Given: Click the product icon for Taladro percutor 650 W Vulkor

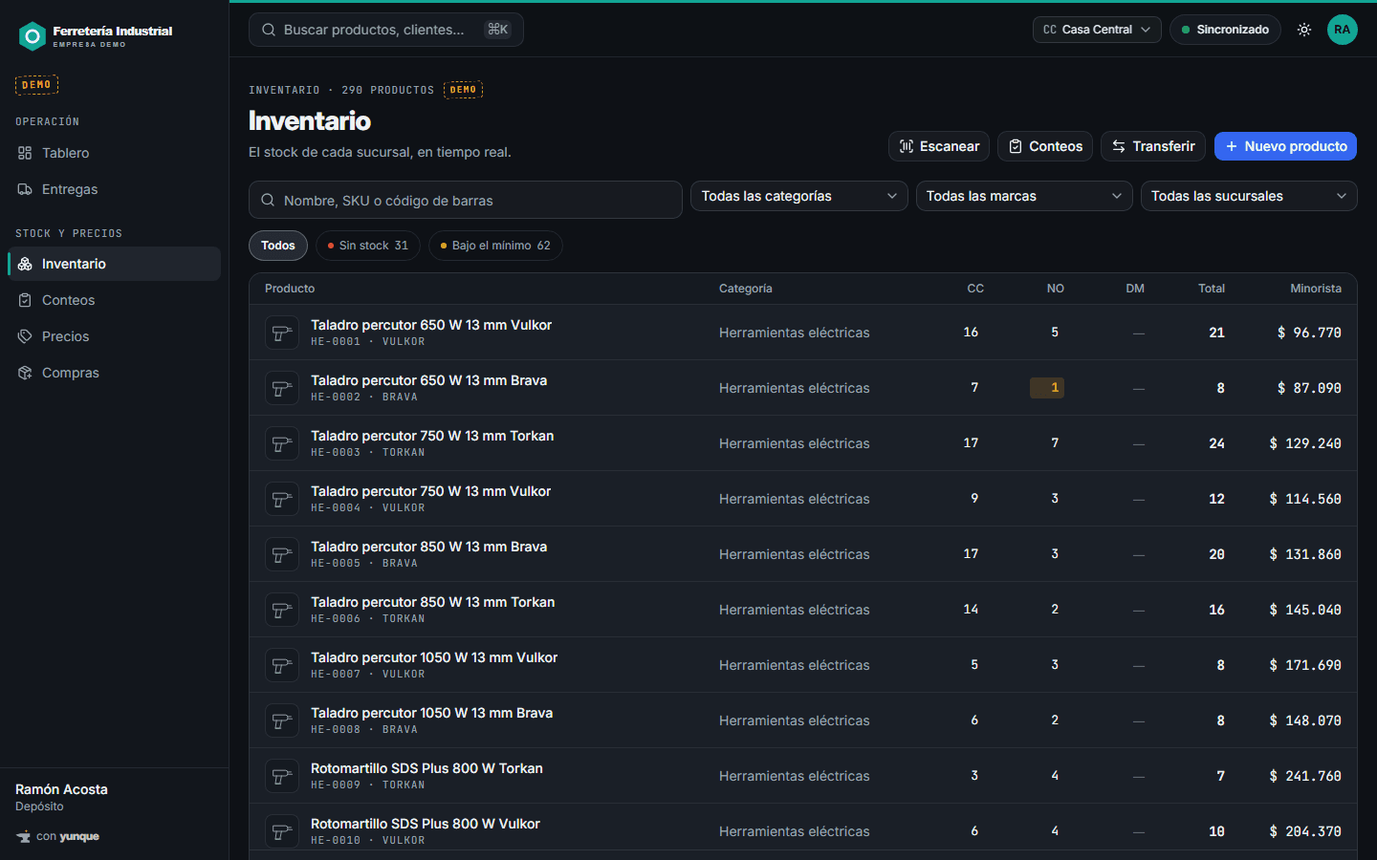Looking at the screenshot, I should tap(282, 333).
